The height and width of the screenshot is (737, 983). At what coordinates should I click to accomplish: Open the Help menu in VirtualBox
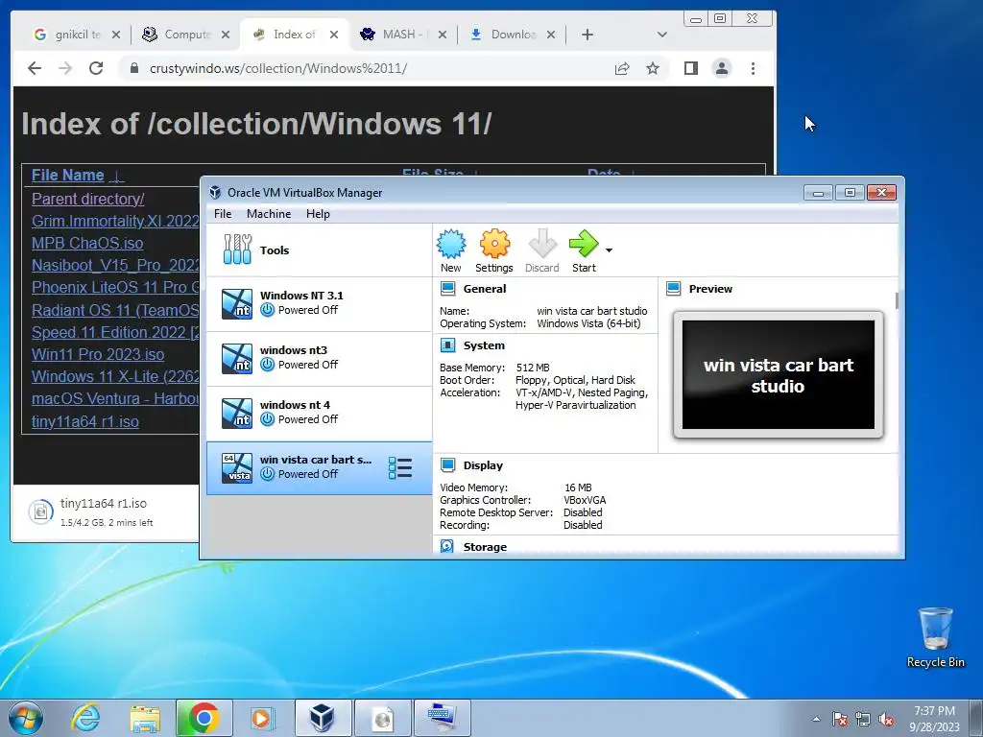(318, 214)
